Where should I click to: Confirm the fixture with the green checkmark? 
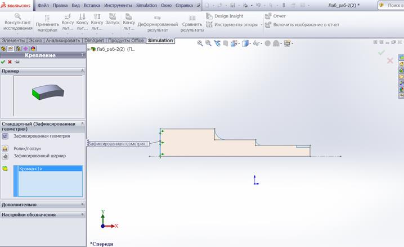point(3,62)
